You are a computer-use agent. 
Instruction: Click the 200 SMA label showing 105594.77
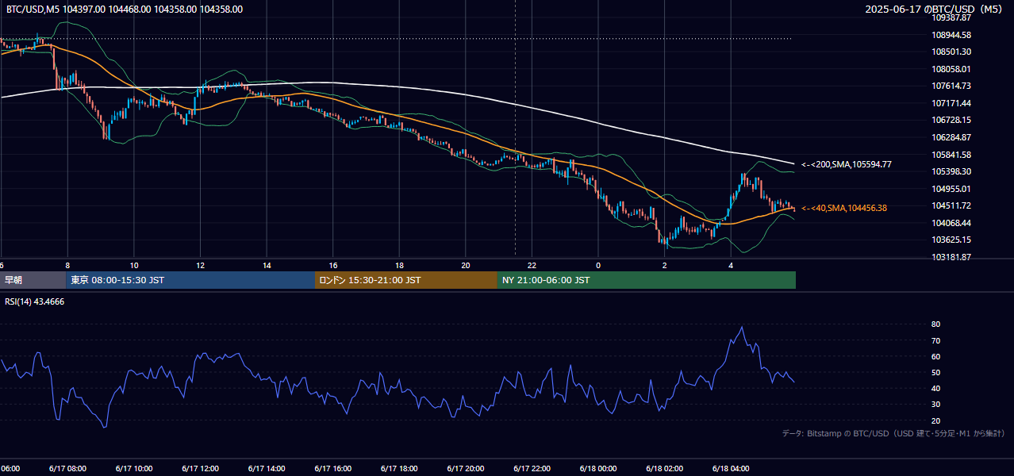click(847, 164)
